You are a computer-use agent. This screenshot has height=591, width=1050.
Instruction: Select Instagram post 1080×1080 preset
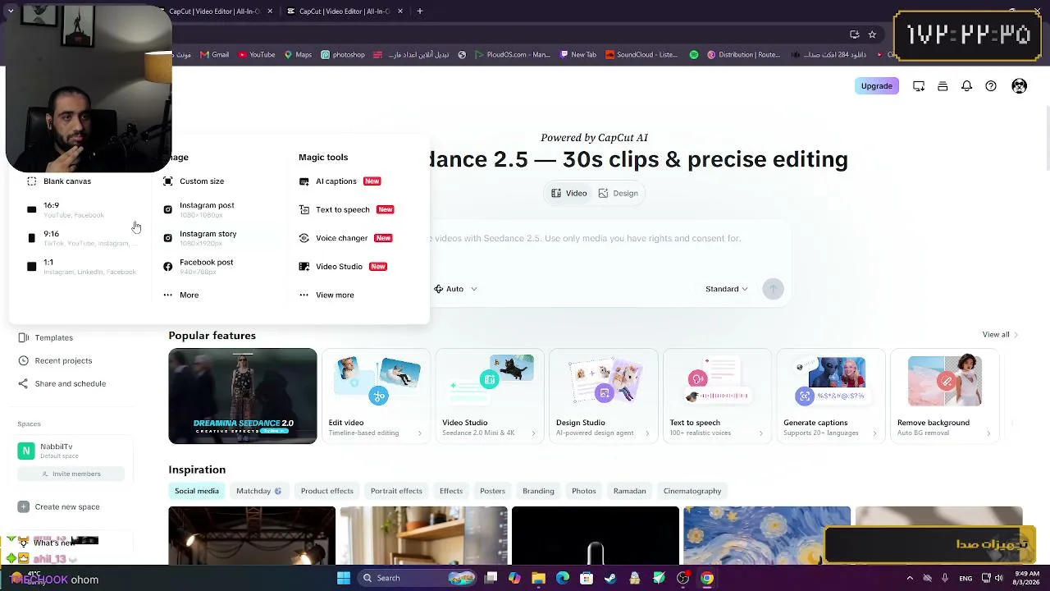click(x=199, y=209)
